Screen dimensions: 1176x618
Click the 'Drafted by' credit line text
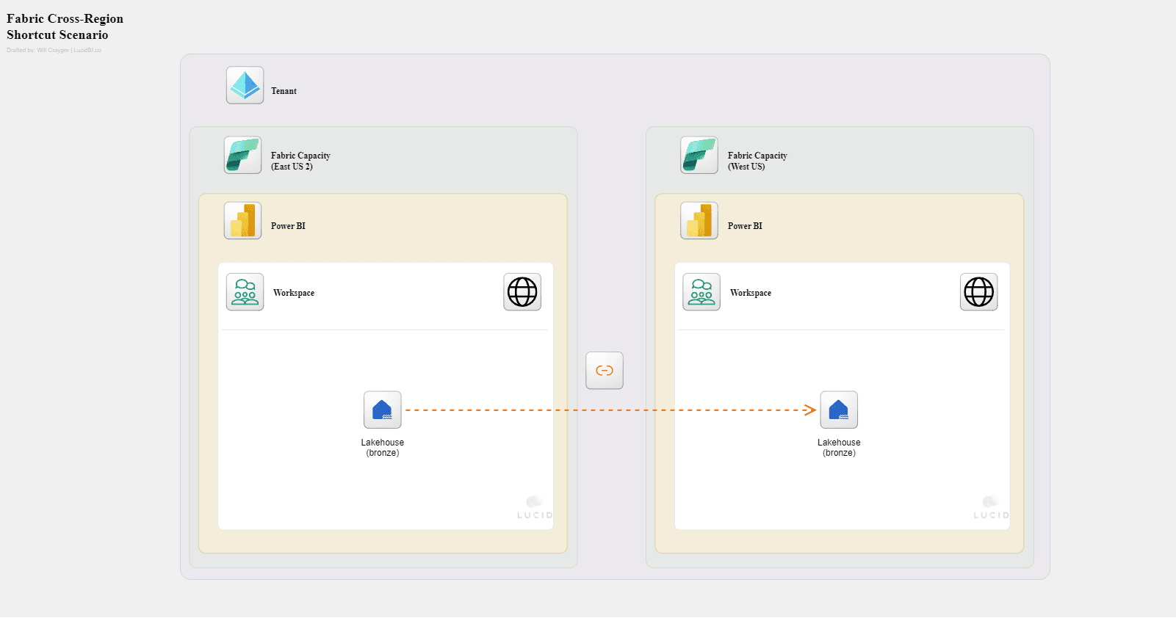[x=54, y=51]
